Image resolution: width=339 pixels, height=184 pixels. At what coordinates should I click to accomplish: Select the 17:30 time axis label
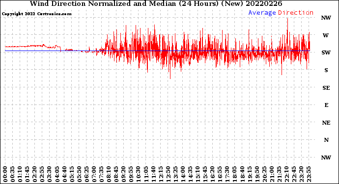coord(227,174)
